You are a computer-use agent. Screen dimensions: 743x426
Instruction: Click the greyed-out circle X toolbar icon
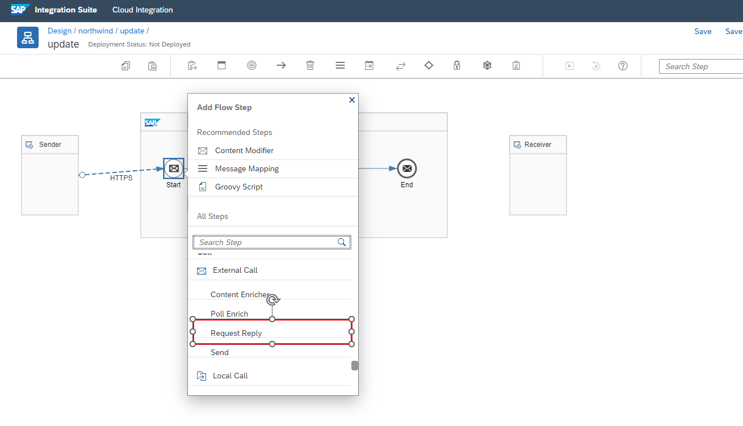tap(596, 66)
